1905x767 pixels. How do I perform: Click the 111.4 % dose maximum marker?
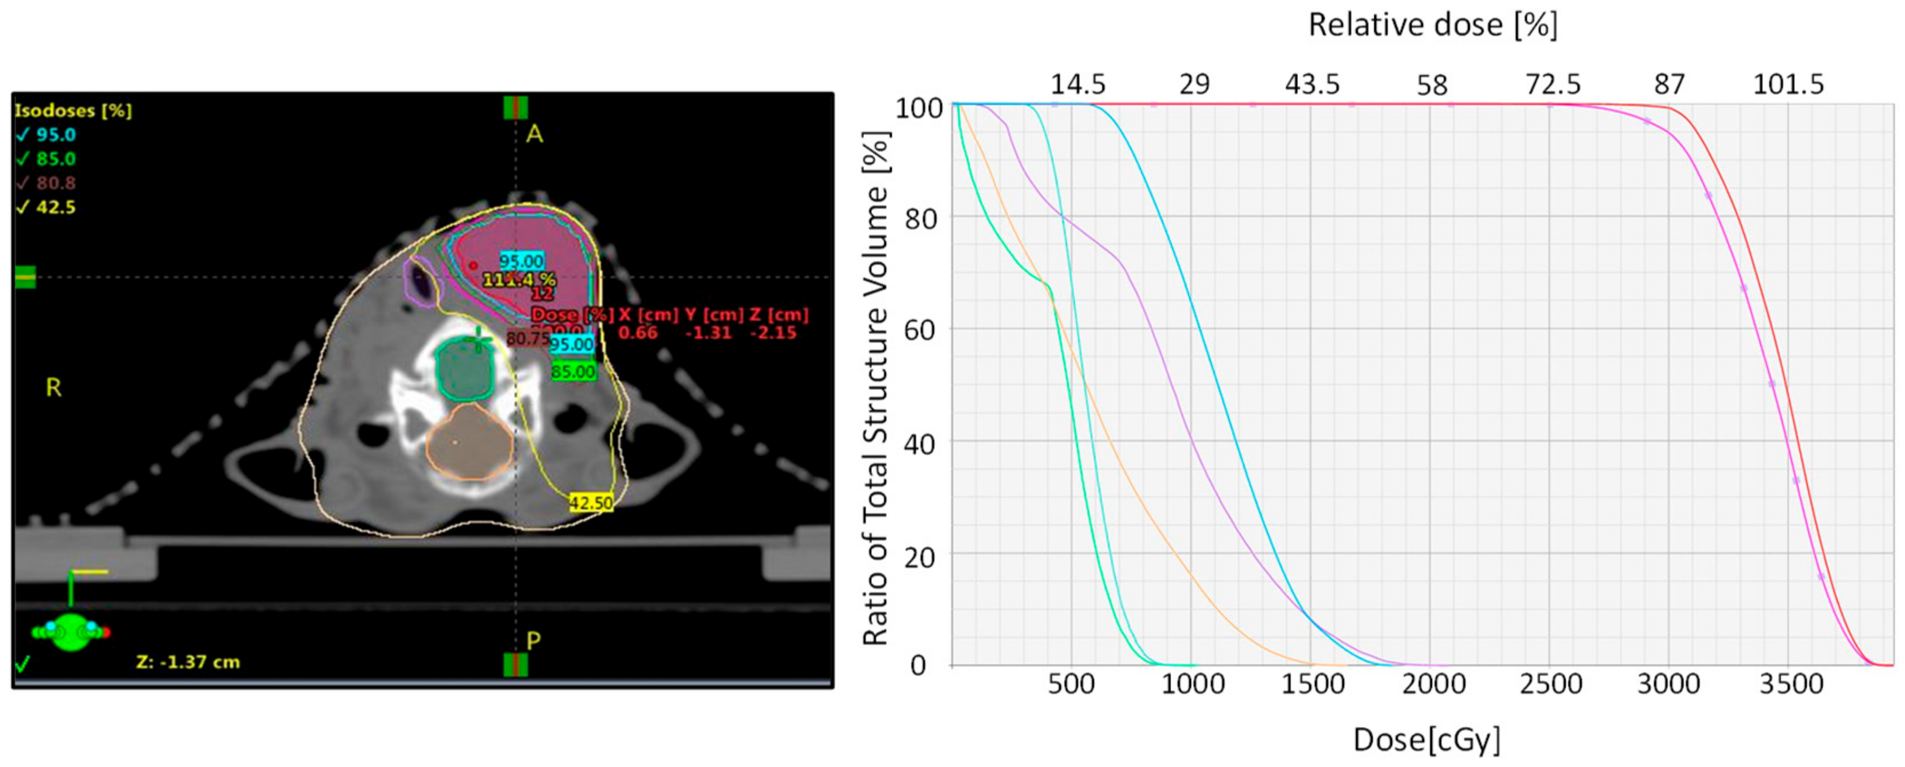coord(519,279)
